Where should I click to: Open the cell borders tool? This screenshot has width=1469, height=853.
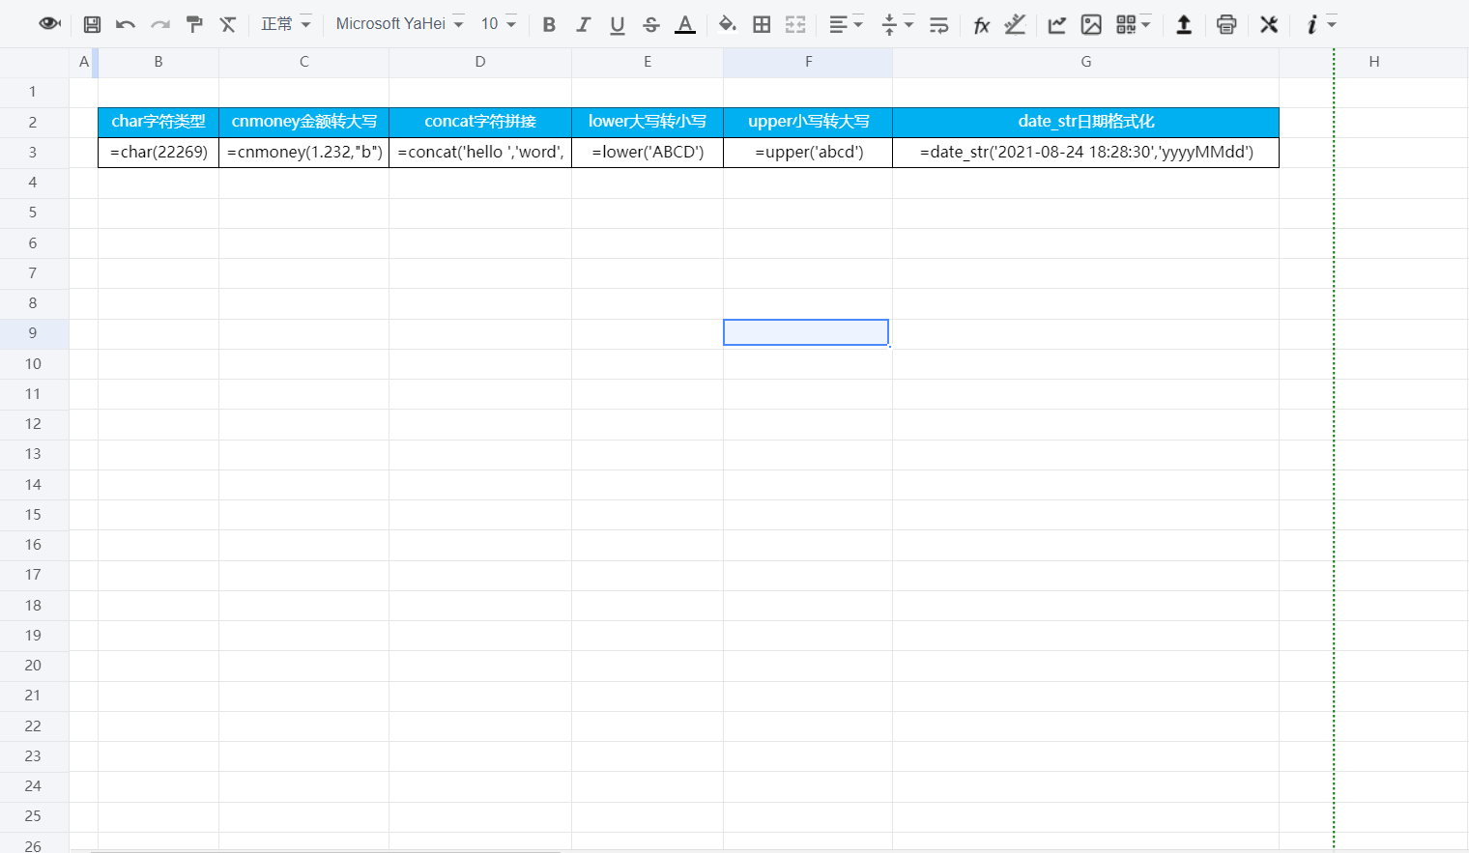(x=762, y=24)
